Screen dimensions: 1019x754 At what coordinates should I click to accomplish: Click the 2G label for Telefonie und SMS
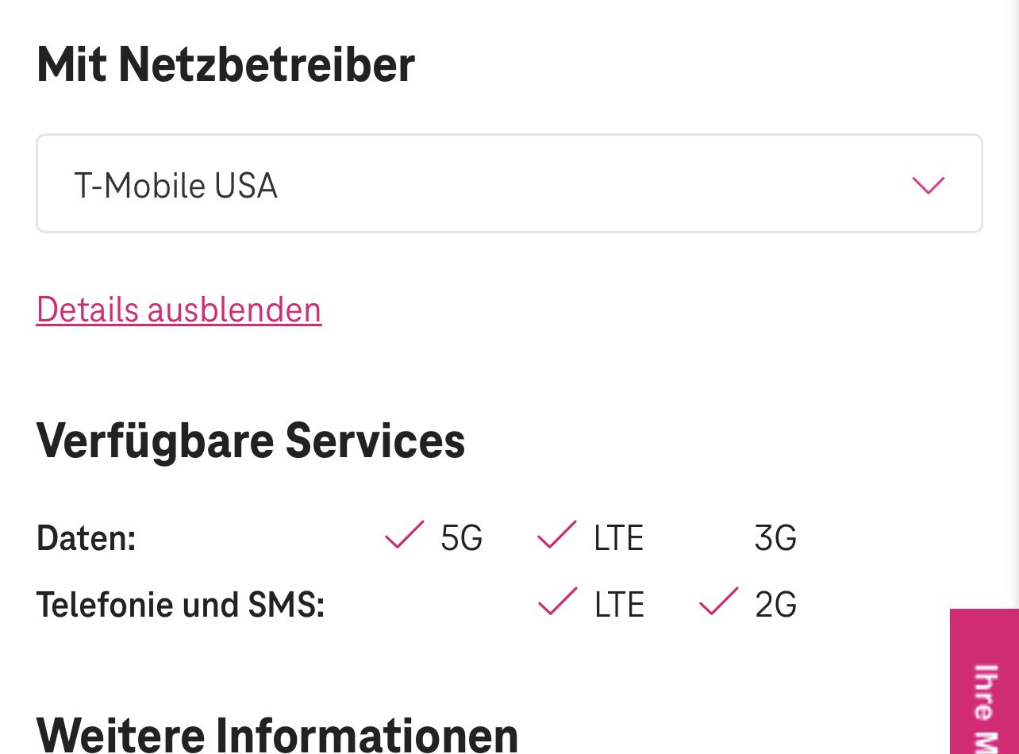[x=775, y=606]
